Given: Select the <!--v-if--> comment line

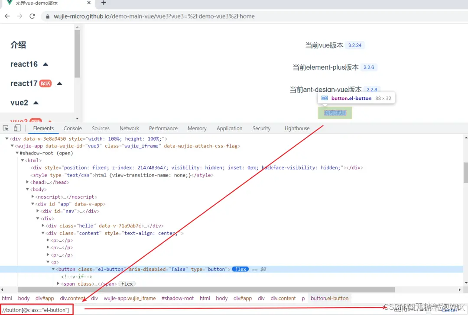Looking at the screenshot, I should 76,276.
